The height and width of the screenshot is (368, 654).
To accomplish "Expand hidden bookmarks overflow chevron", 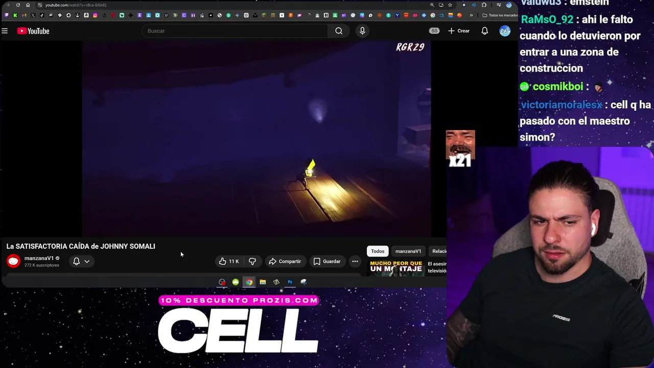I will pyautogui.click(x=471, y=15).
